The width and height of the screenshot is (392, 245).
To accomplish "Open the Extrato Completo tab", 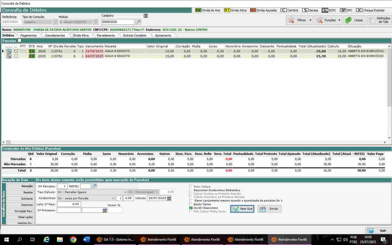I will (134, 35).
